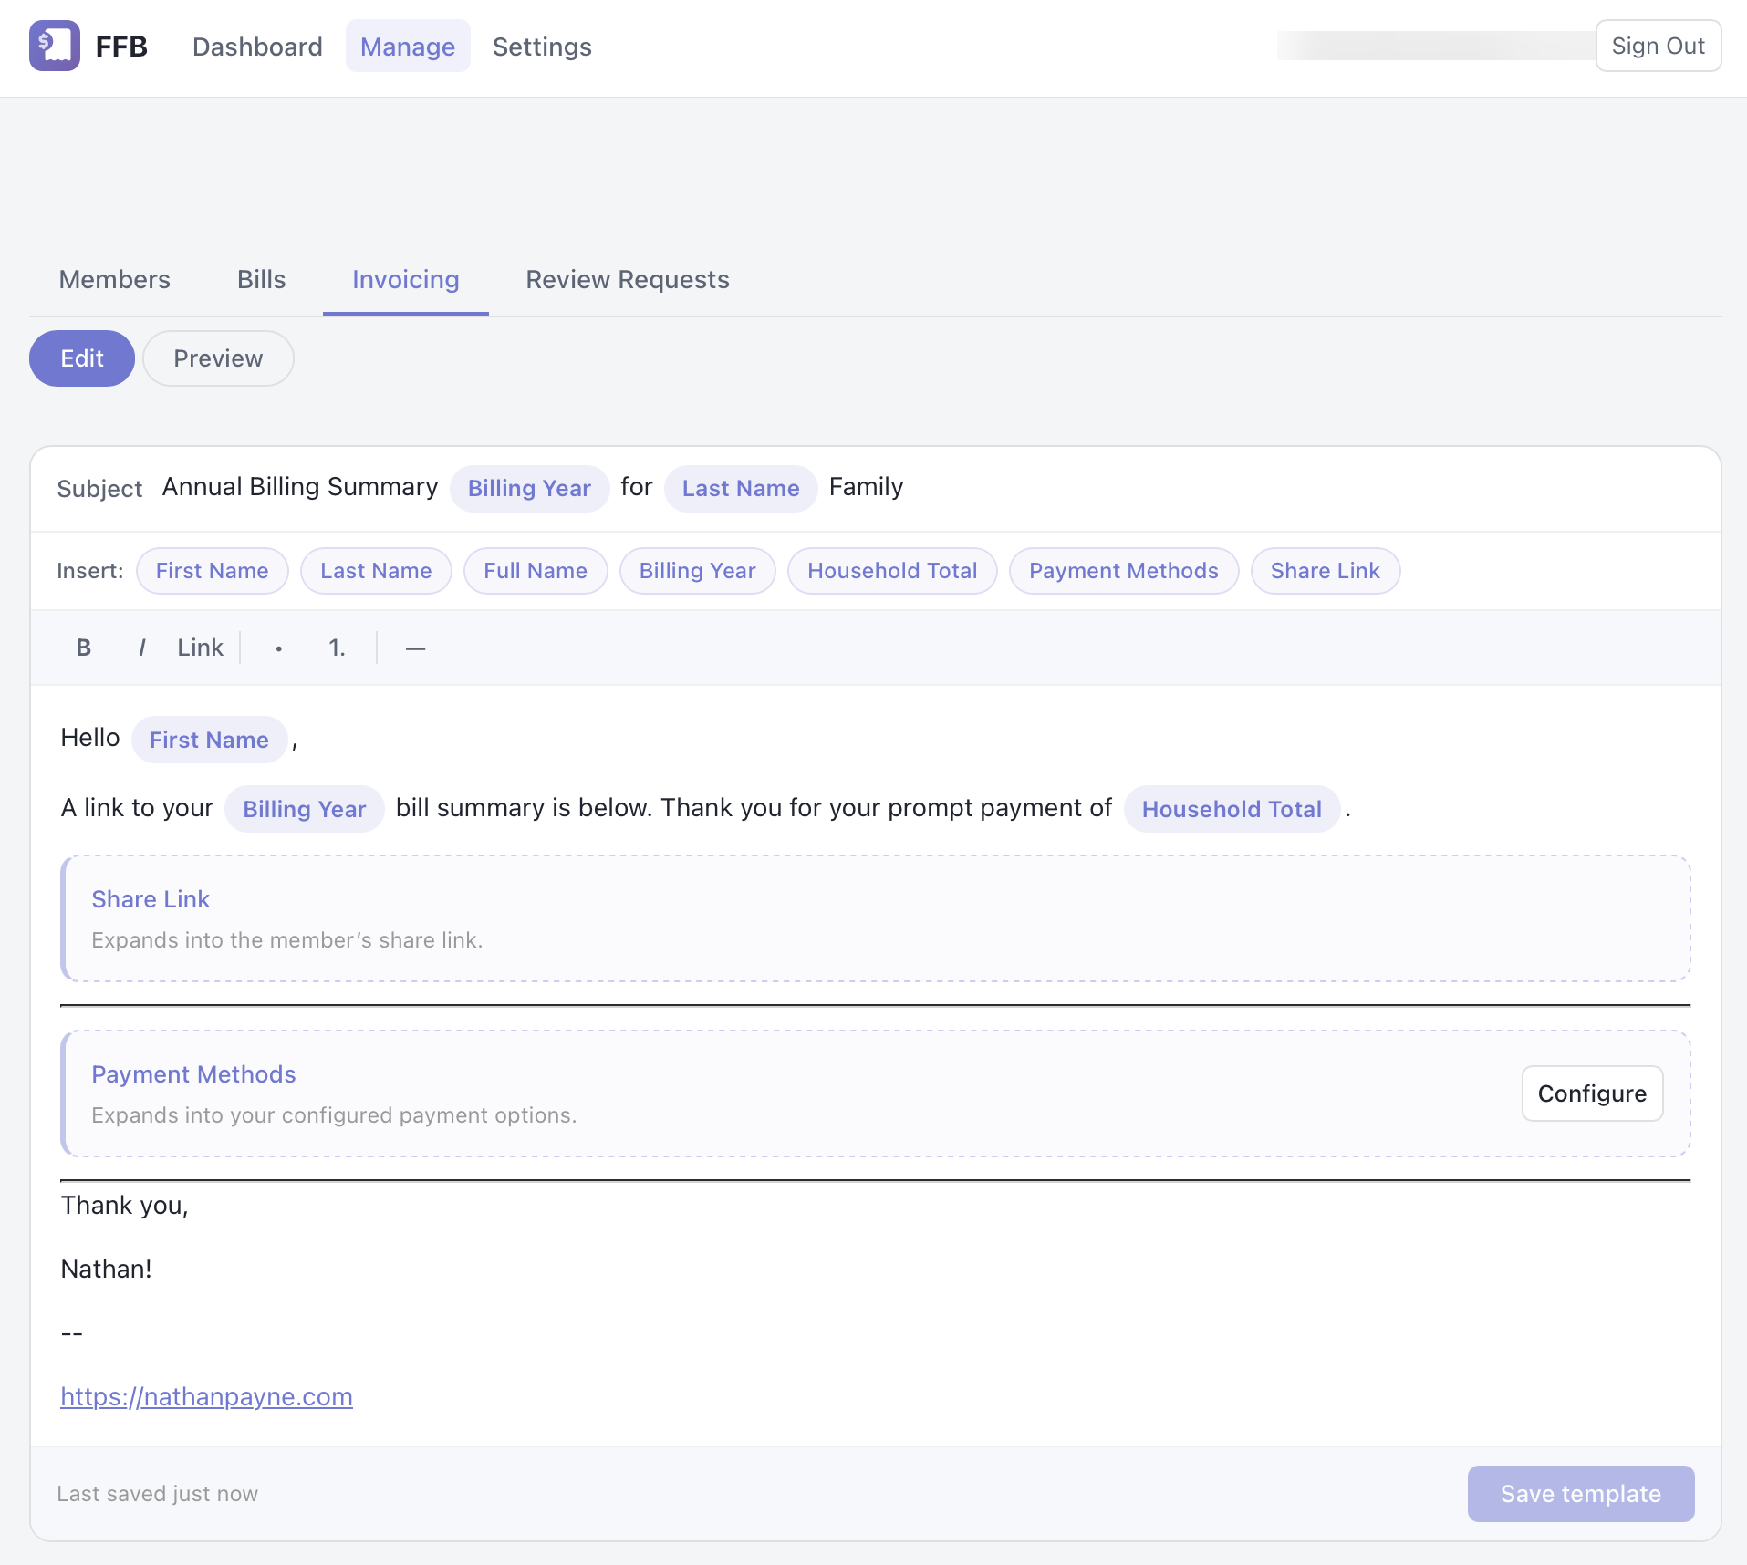This screenshot has height=1565, width=1747.
Task: Open the Bills tab
Action: pyautogui.click(x=262, y=279)
